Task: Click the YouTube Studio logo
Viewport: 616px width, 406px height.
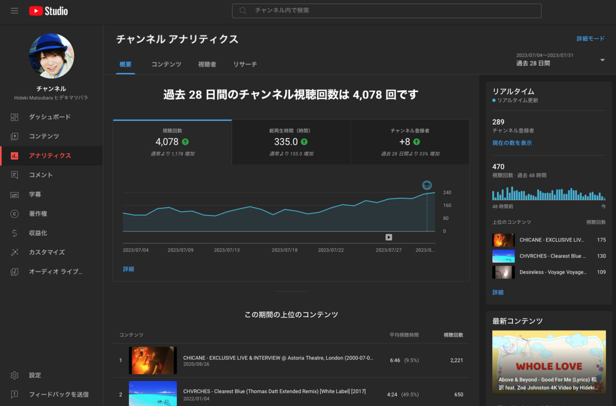Action: pyautogui.click(x=48, y=11)
